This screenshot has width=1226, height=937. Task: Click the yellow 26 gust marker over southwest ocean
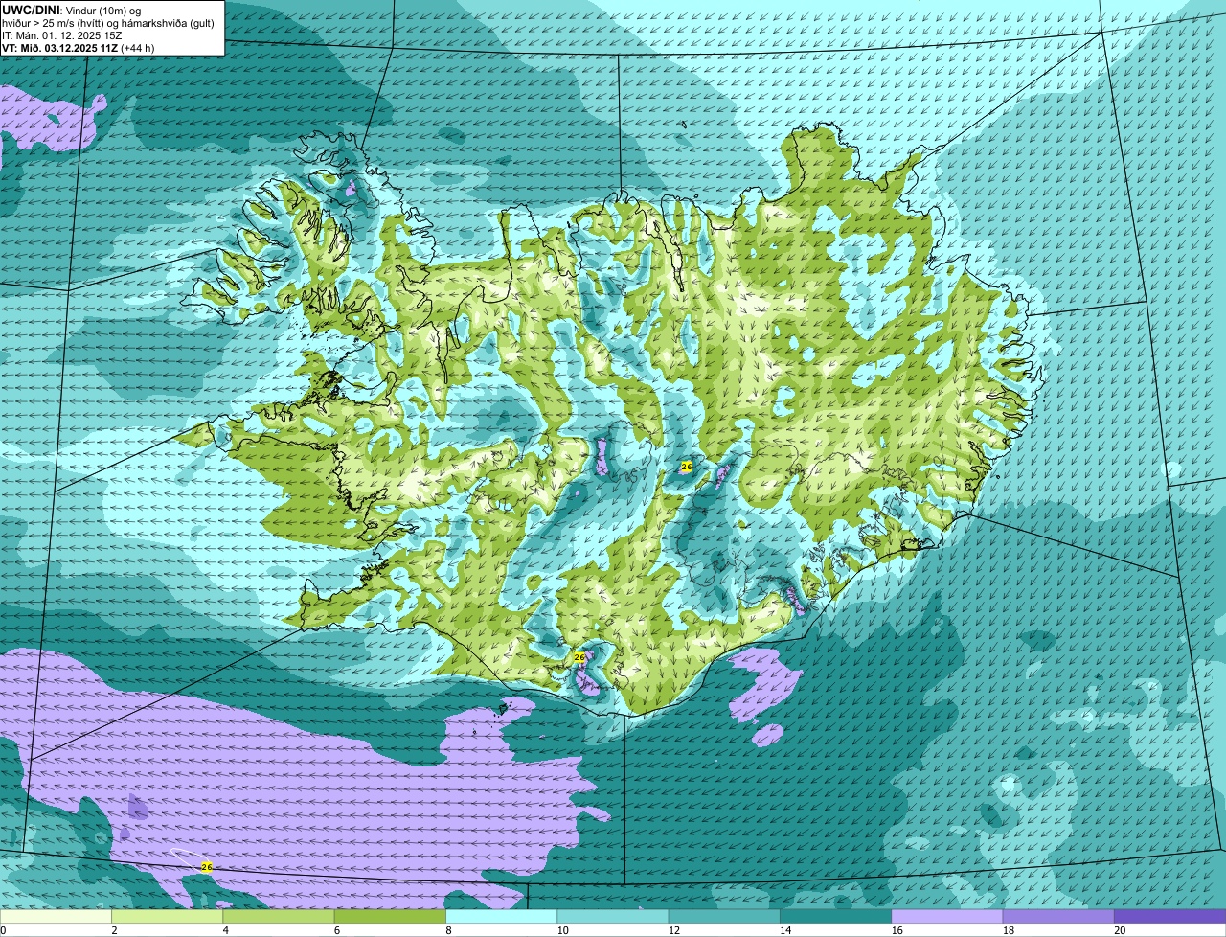click(x=206, y=867)
